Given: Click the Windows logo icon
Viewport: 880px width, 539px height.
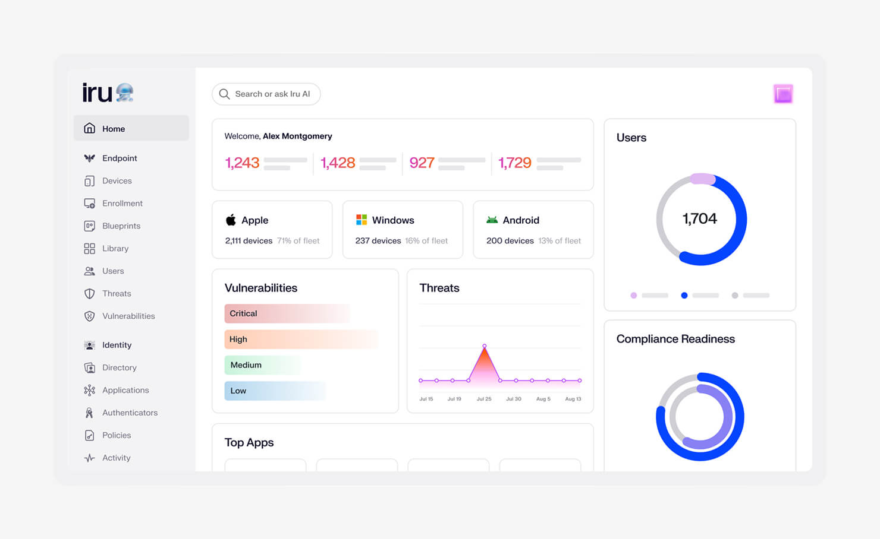Looking at the screenshot, I should pyautogui.click(x=361, y=220).
